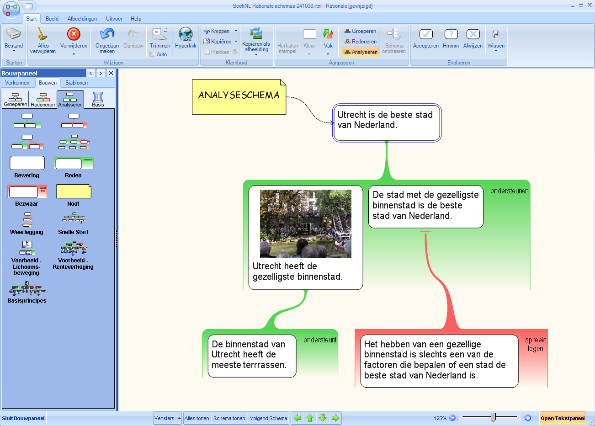595x426 pixels.
Task: Click the green up navigation arrow
Action: point(310,418)
